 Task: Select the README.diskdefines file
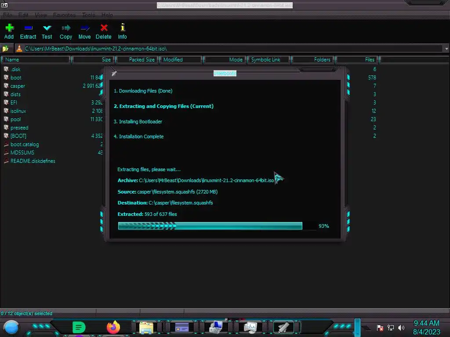click(x=29, y=161)
